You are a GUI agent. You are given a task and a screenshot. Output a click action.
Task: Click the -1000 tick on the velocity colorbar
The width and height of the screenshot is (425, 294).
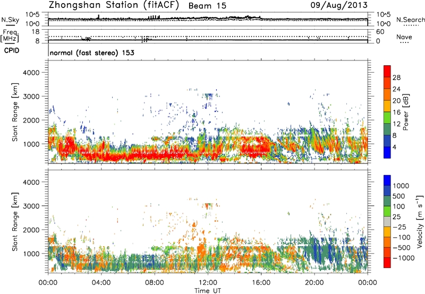[x=404, y=258]
